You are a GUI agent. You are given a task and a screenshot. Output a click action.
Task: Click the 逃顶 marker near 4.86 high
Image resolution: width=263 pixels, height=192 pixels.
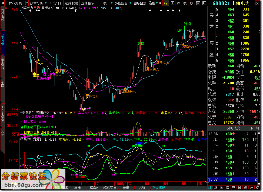[188, 24]
